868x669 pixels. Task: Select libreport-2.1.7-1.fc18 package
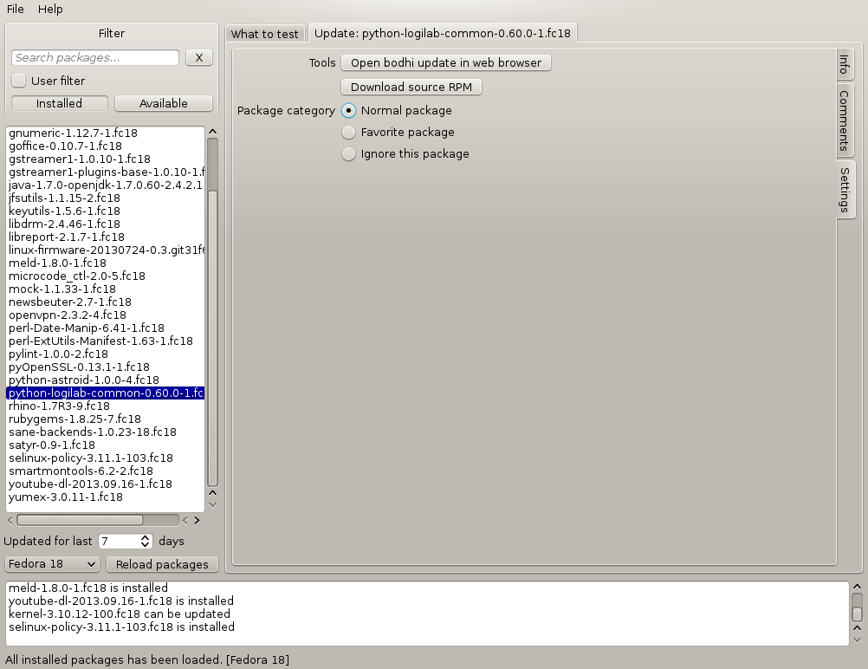point(105,237)
